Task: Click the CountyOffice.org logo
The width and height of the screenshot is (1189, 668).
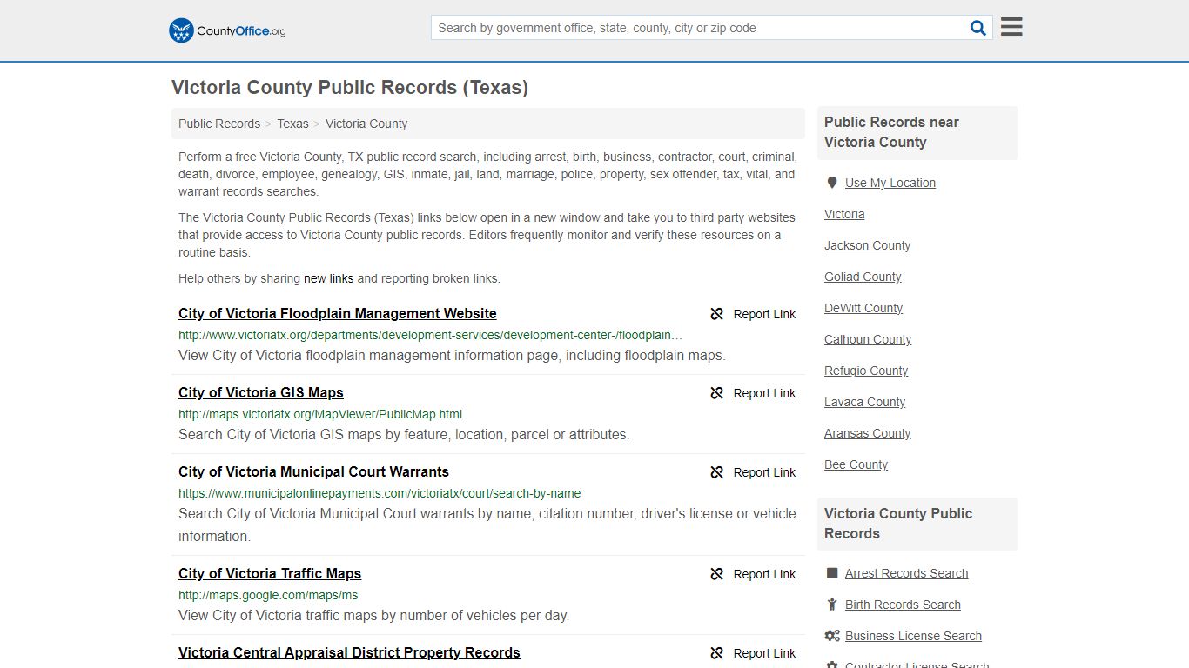Action: [227, 30]
